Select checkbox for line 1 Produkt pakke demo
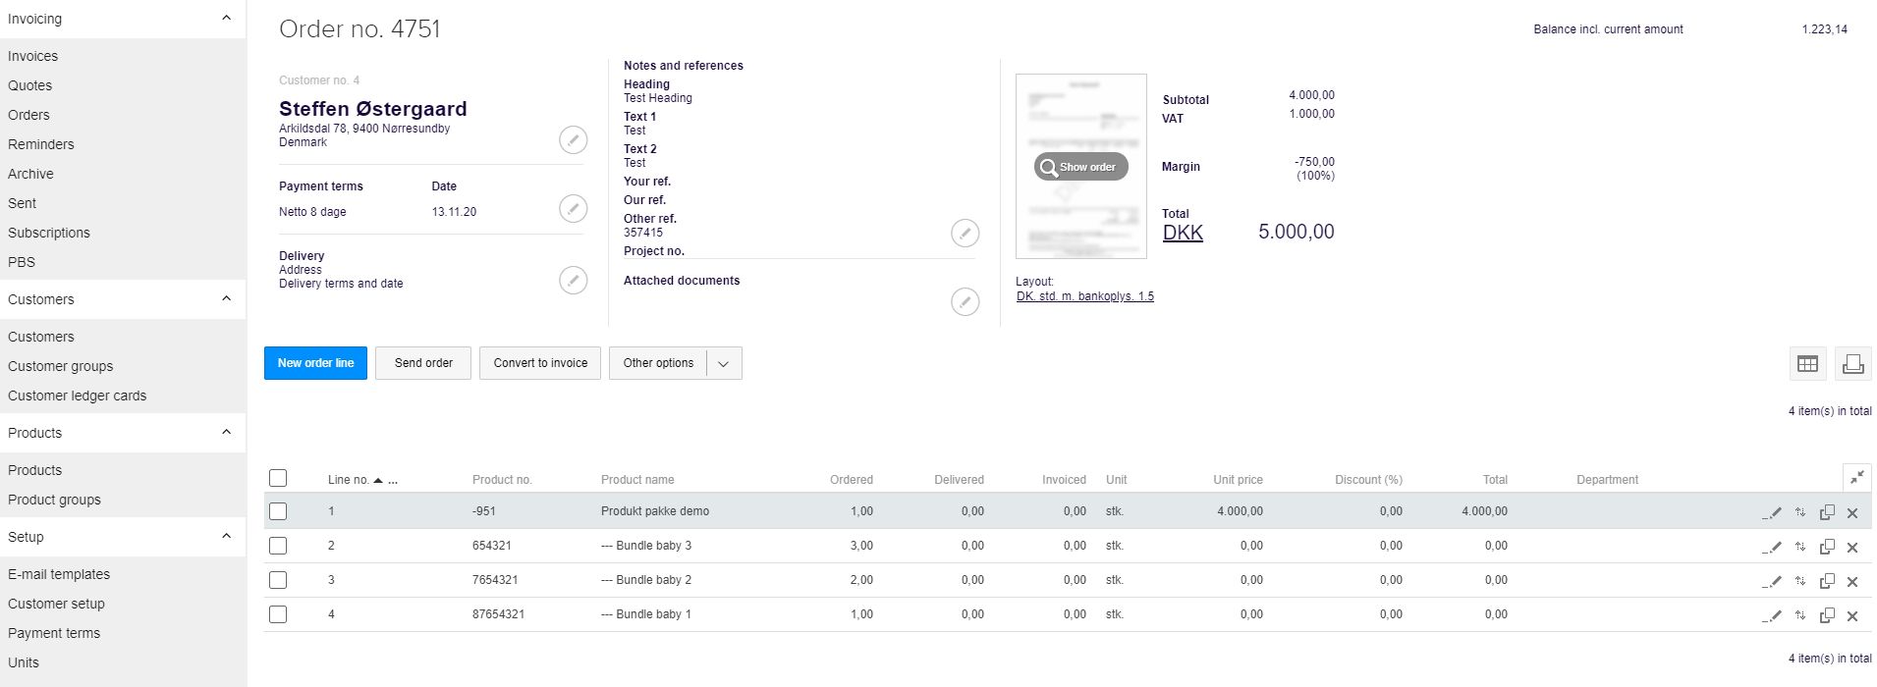 pos(278,511)
